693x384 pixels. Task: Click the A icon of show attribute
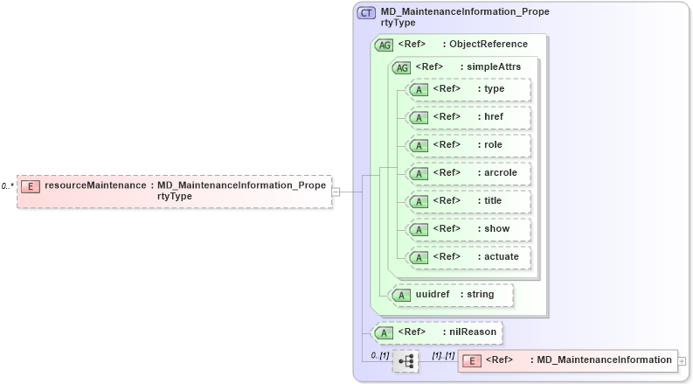click(x=419, y=229)
